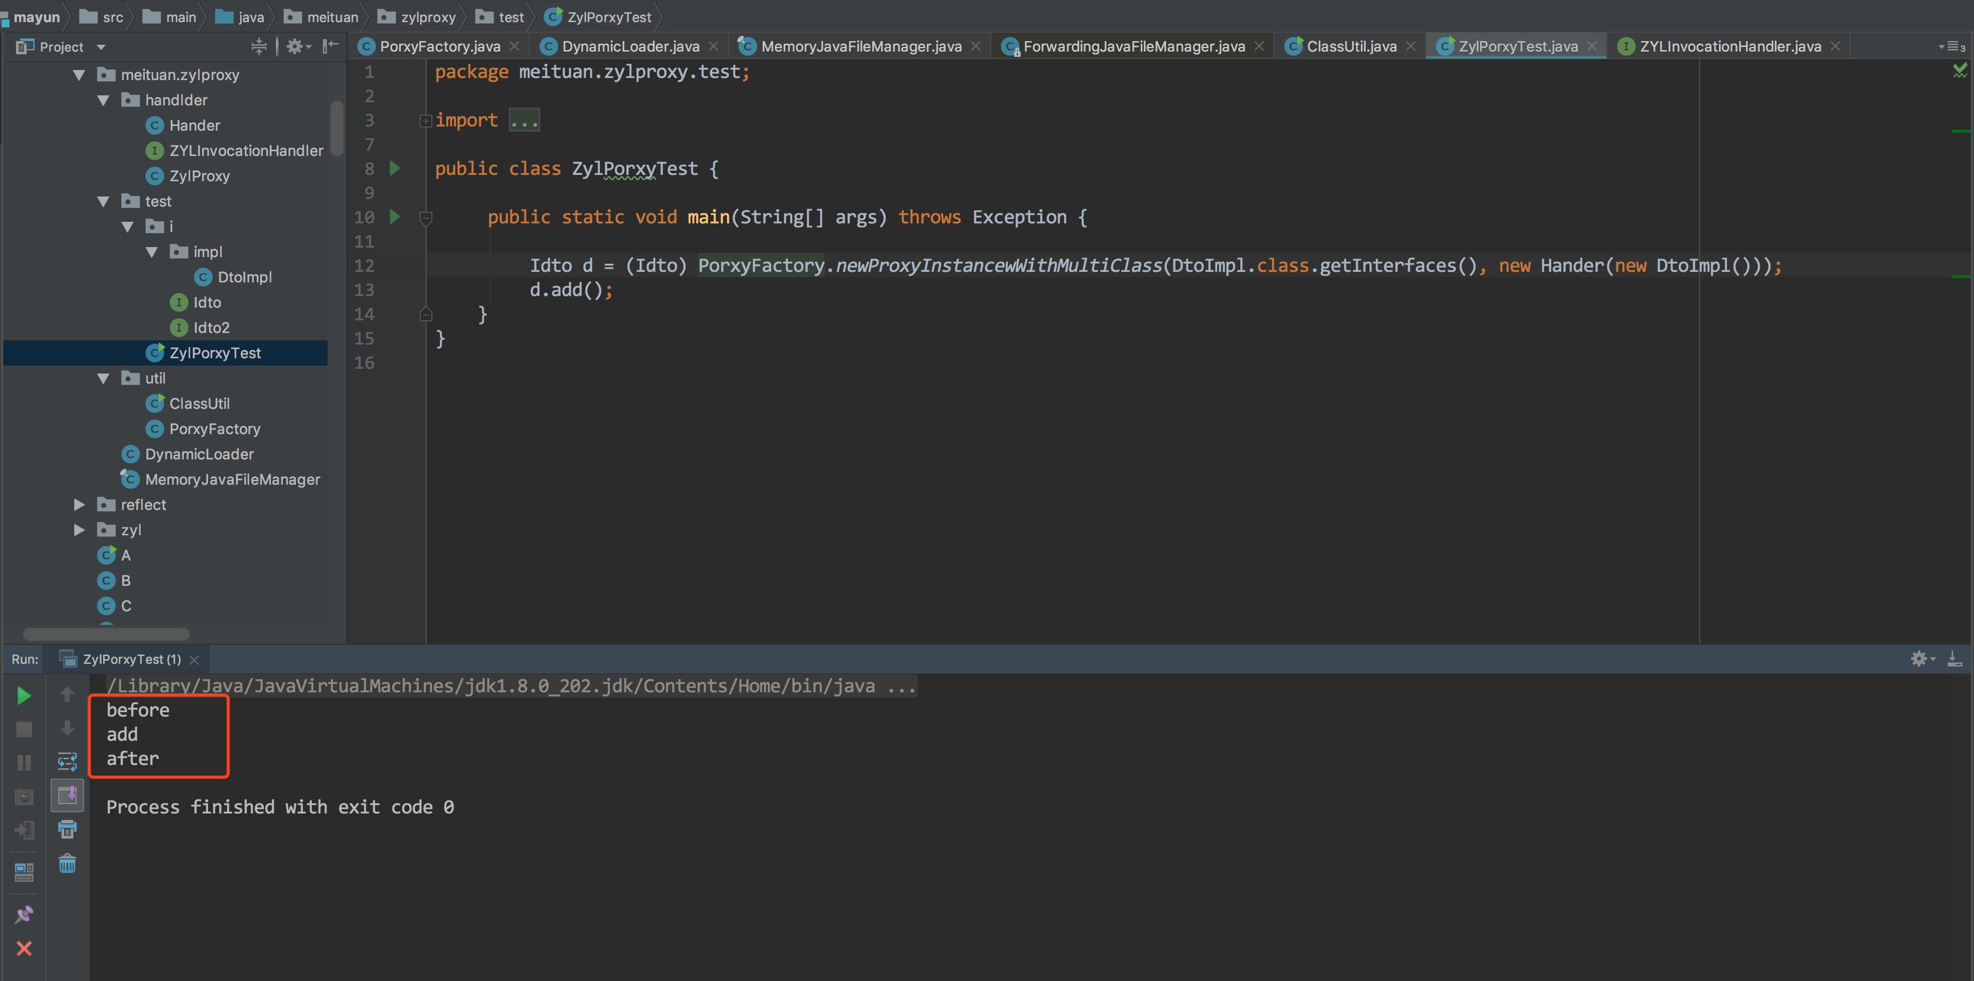Click the Project panel horizontal scrollbar

click(106, 634)
